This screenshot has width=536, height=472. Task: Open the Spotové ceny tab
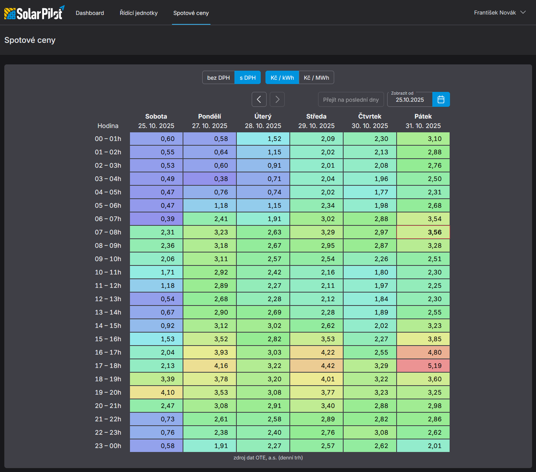click(191, 13)
